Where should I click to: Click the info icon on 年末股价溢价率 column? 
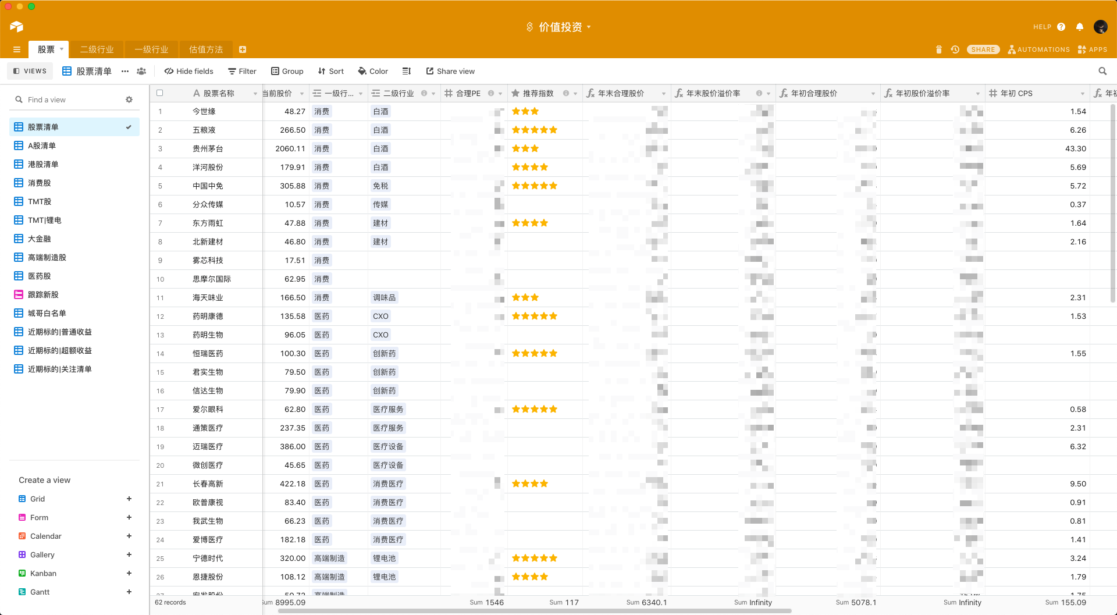759,94
